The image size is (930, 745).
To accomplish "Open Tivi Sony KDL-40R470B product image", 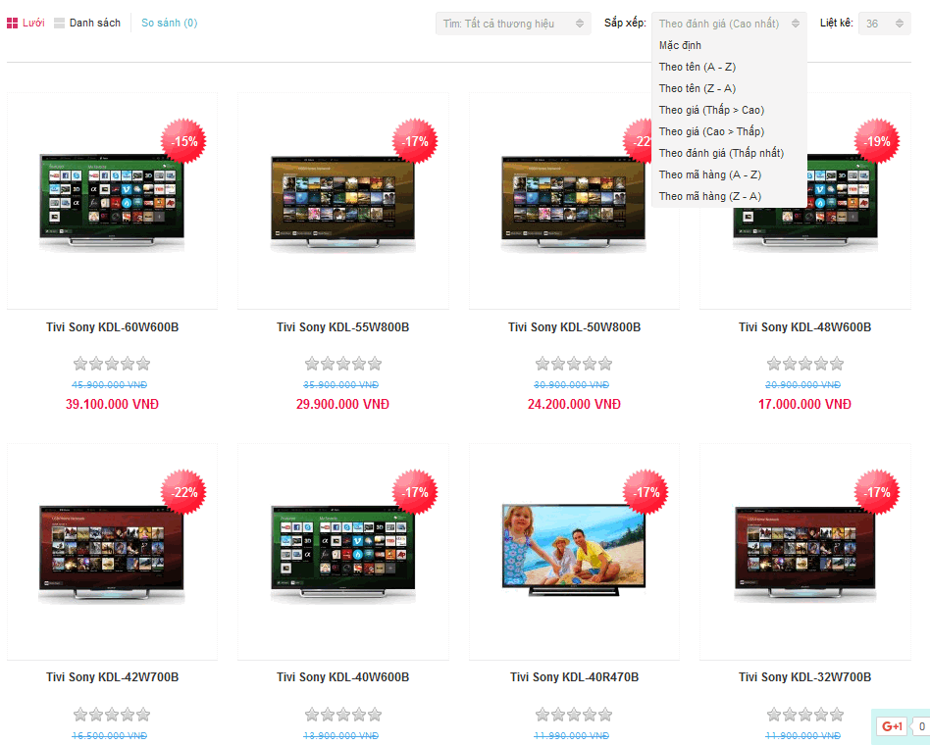I will coord(574,549).
